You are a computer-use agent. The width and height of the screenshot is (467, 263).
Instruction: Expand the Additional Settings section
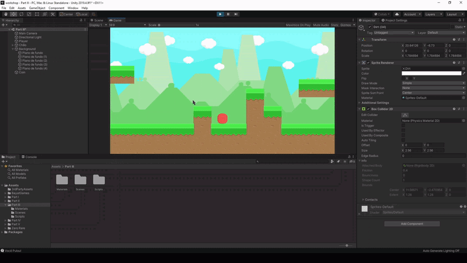click(x=377, y=103)
